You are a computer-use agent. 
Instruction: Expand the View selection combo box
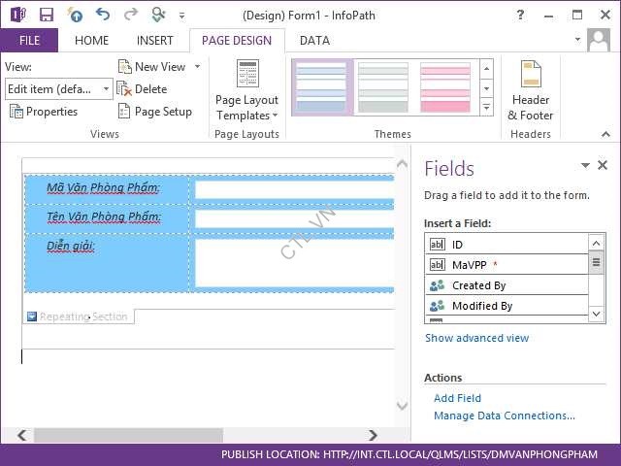pyautogui.click(x=107, y=88)
